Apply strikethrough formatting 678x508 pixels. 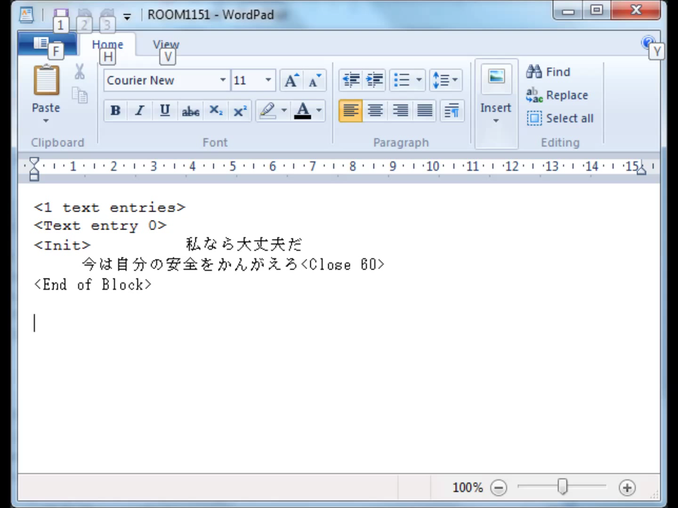(x=190, y=111)
